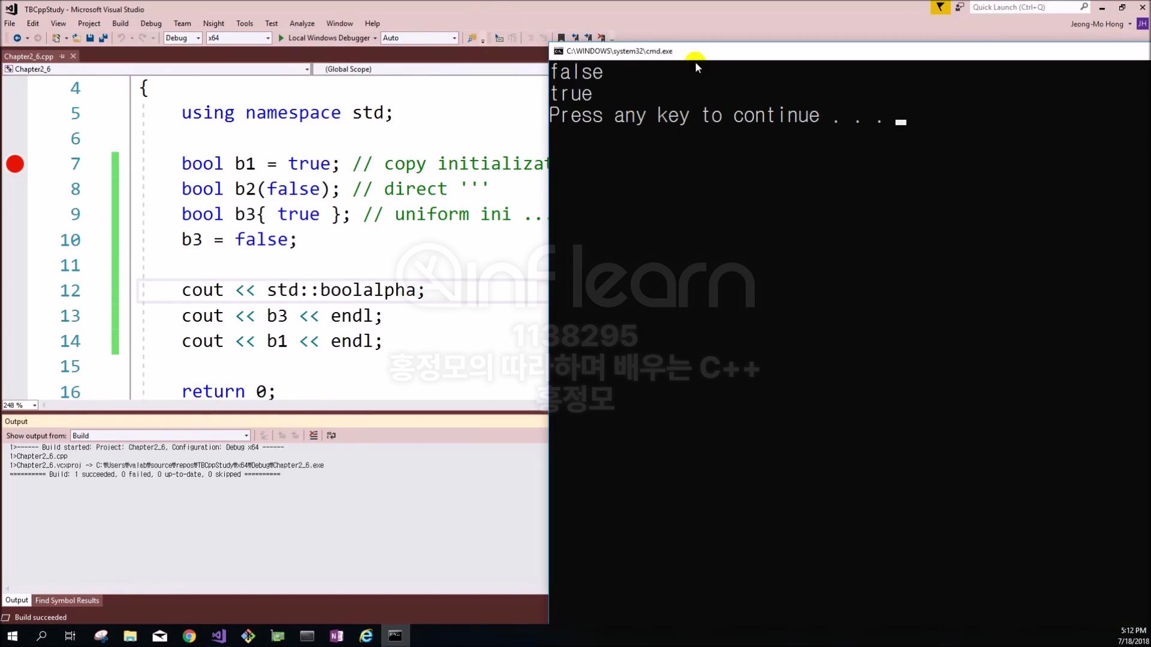Click the Save All toolbar icon

[x=103, y=38]
